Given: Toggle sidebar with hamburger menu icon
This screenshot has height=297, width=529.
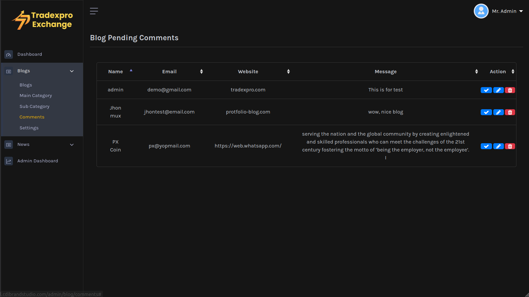Looking at the screenshot, I should [x=94, y=11].
